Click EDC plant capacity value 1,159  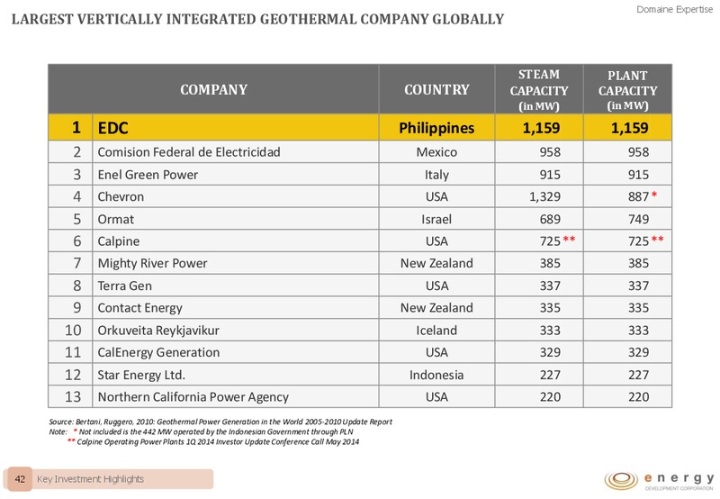tap(629, 127)
